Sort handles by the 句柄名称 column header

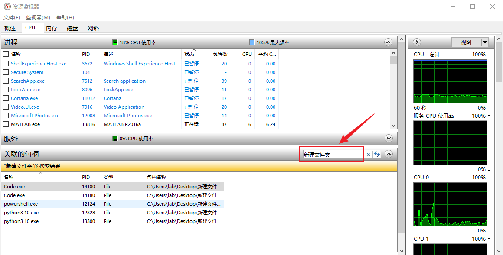184,177
